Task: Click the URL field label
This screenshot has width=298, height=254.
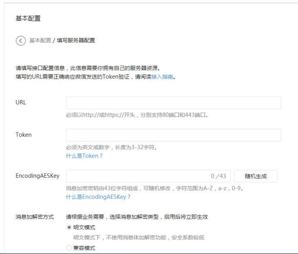Action: (x=21, y=102)
